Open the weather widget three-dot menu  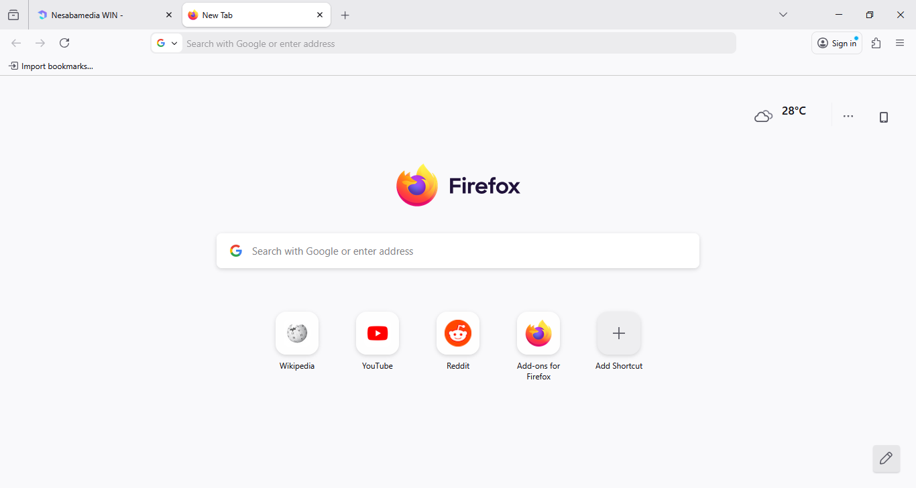pos(848,116)
